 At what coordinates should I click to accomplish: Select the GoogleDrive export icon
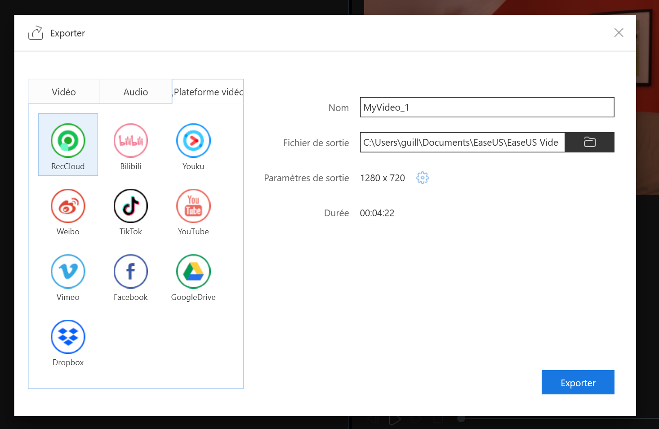193,272
